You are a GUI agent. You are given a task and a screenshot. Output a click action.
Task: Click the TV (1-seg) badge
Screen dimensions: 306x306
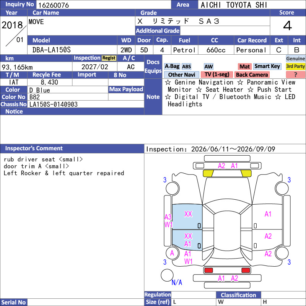tap(217, 75)
